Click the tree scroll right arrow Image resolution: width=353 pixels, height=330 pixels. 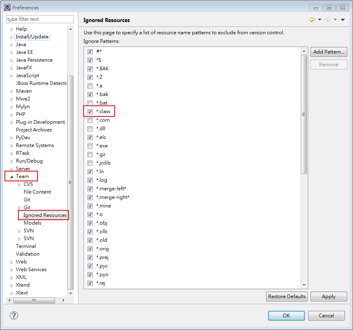[x=64, y=300]
